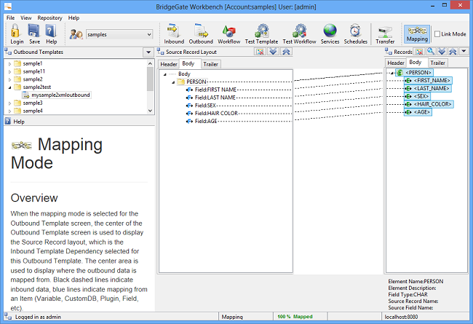This screenshot has width=473, height=324.
Task: Click the templates tree scroll up arrow
Action: (150, 63)
